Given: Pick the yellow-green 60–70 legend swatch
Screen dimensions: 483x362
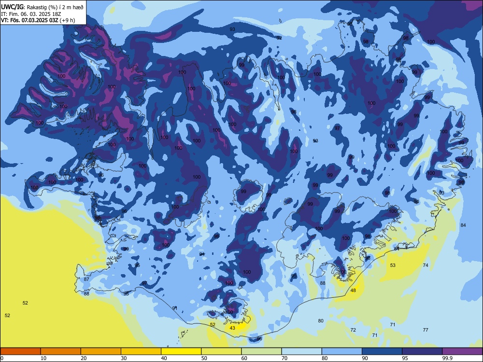Looking at the screenshot, I should point(261,351).
